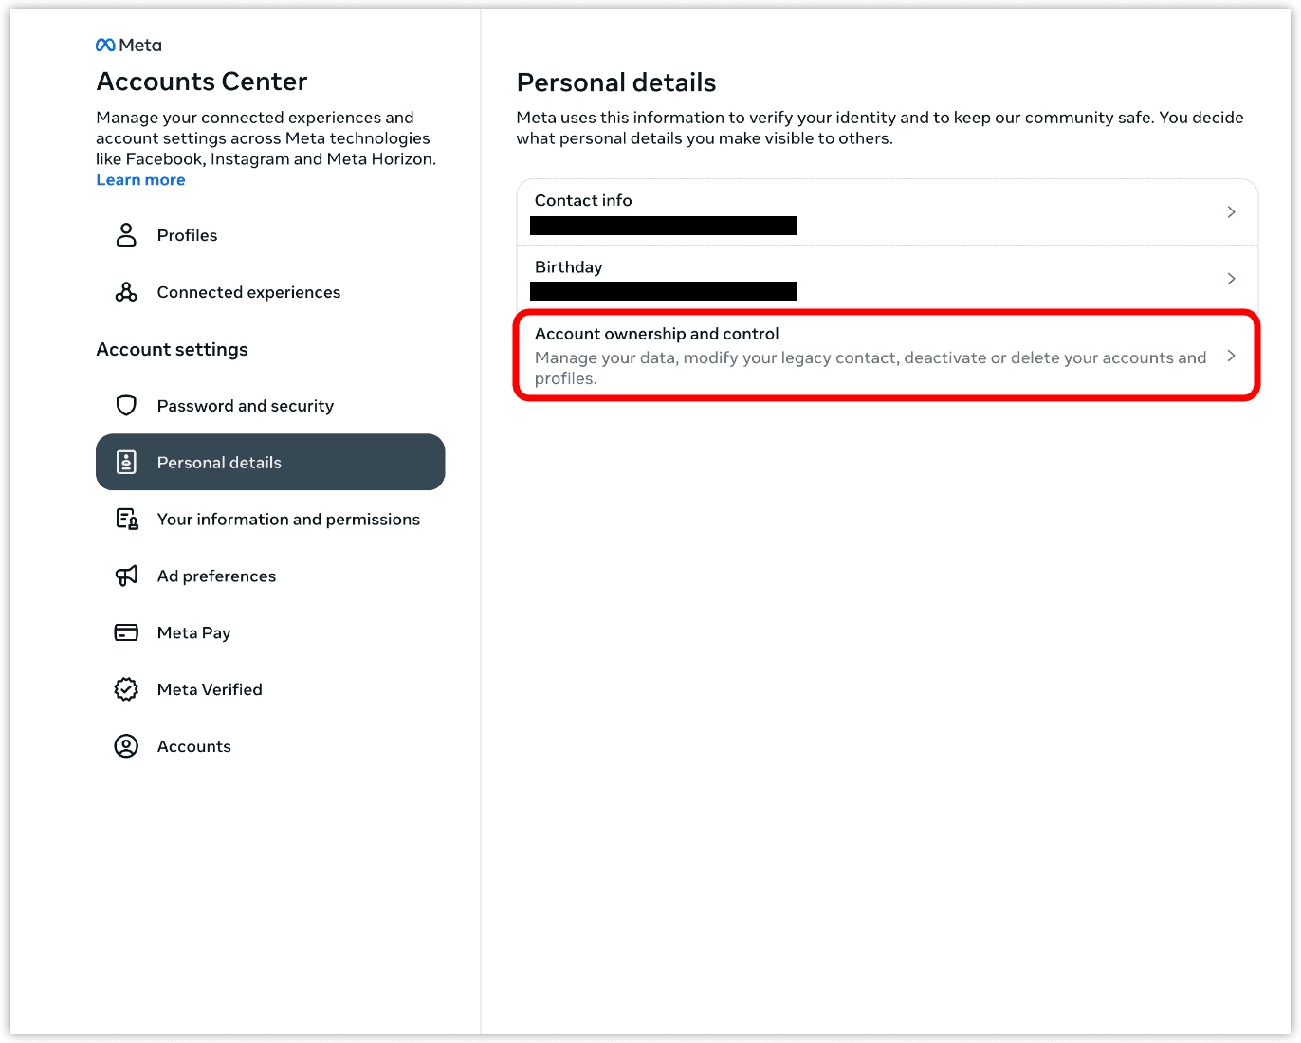
Task: Click the Contact info row label
Action: (583, 200)
